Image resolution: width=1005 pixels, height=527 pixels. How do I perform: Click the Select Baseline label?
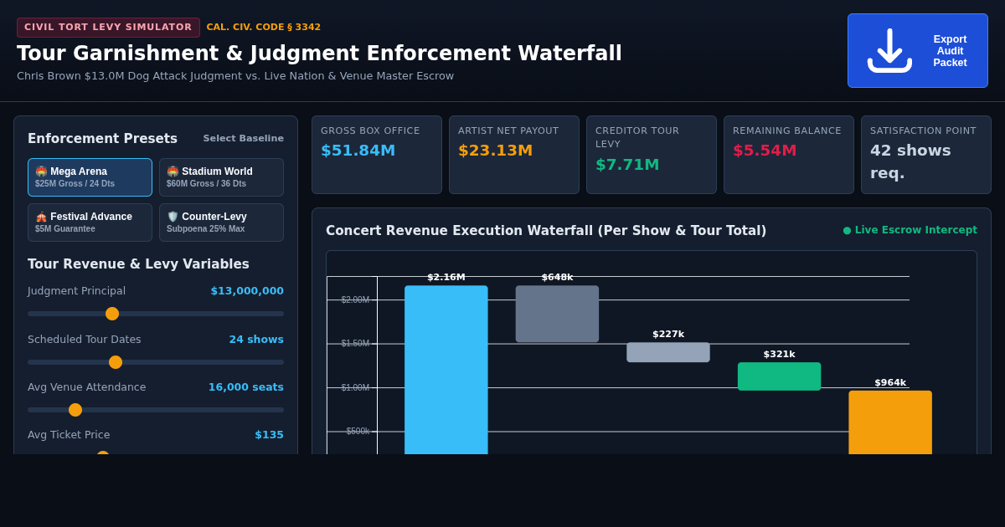click(244, 139)
